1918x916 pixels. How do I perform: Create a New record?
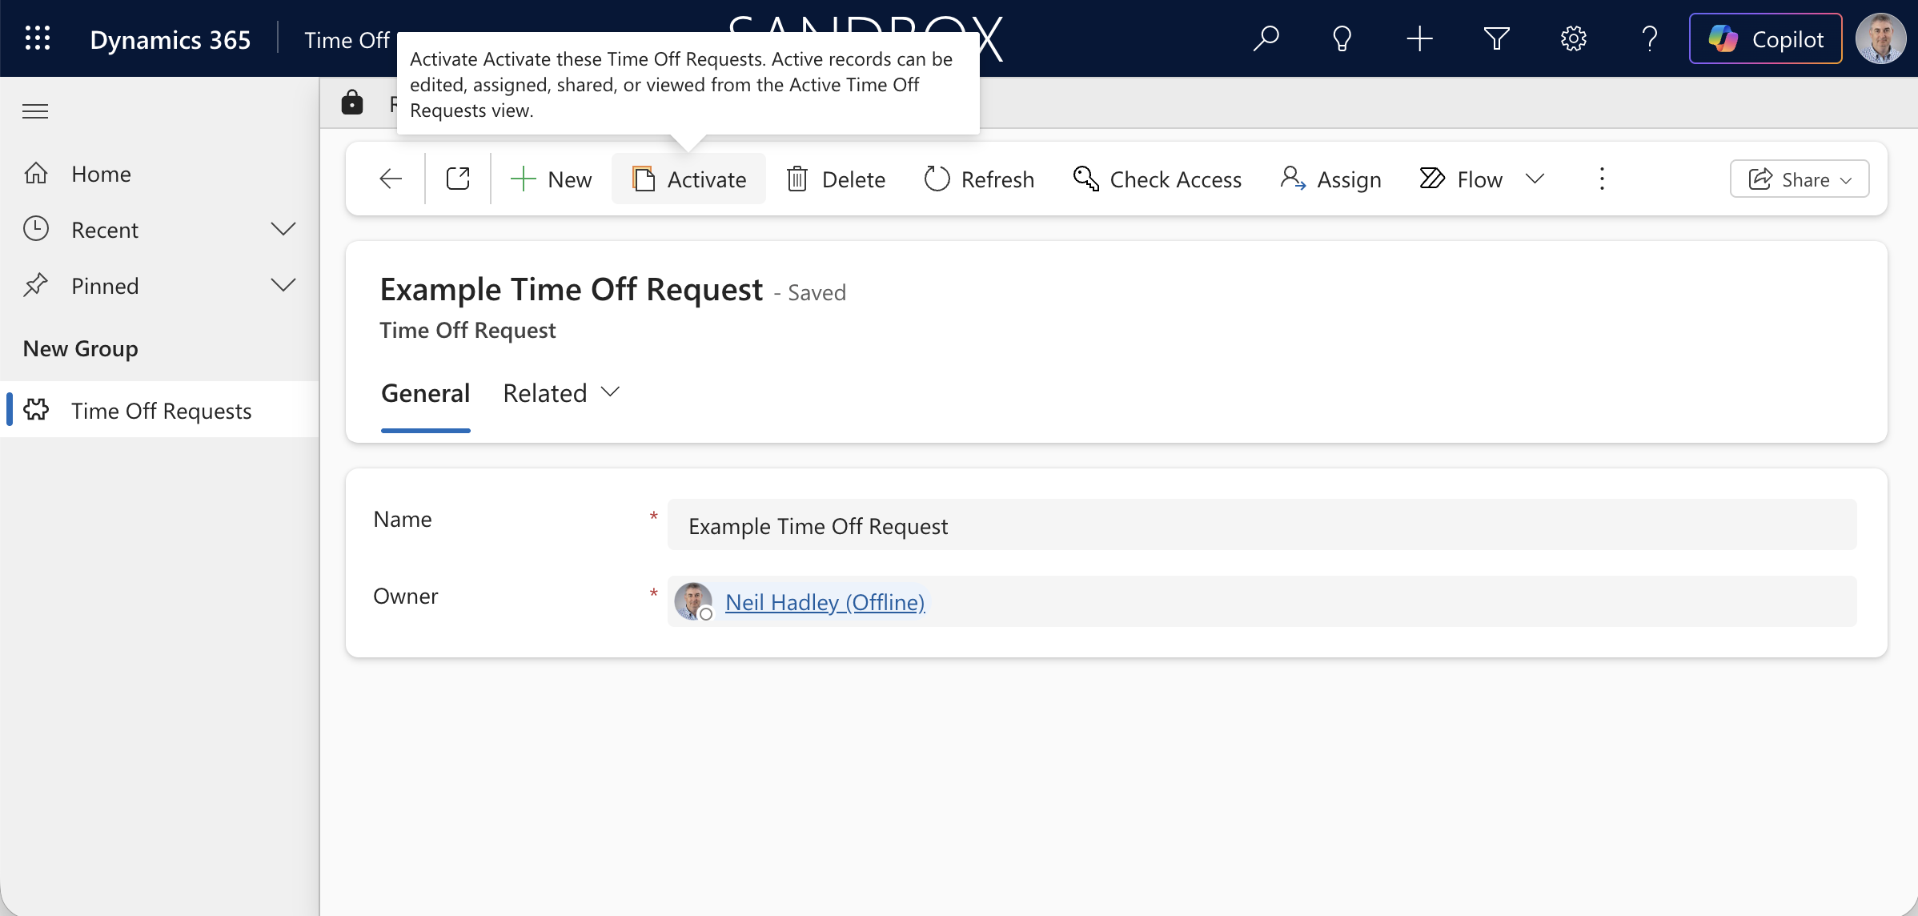point(552,179)
